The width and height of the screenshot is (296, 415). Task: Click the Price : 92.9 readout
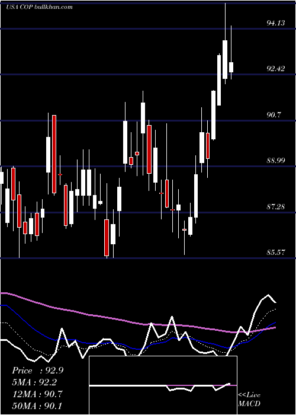click(37, 371)
